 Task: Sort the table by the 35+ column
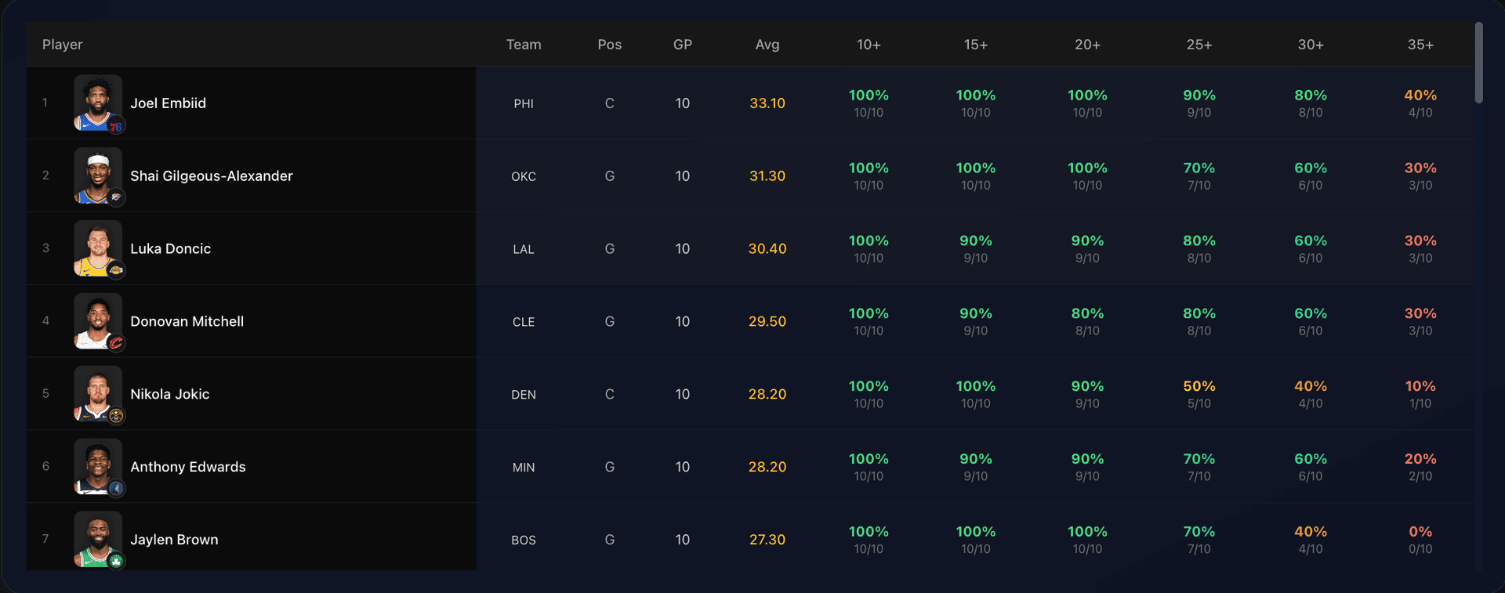coord(1421,45)
